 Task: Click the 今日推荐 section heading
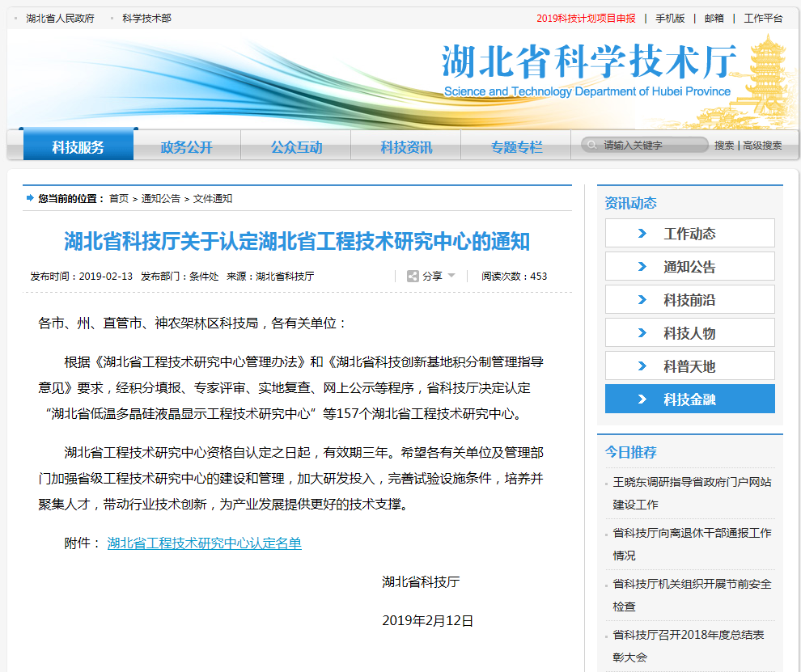pyautogui.click(x=630, y=452)
